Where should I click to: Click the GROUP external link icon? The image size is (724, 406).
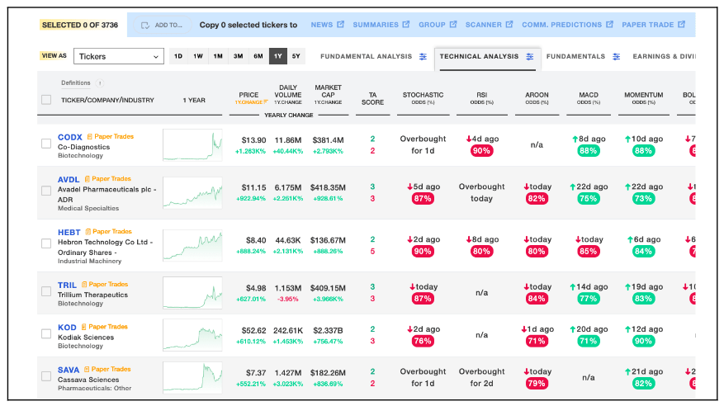coord(453,25)
